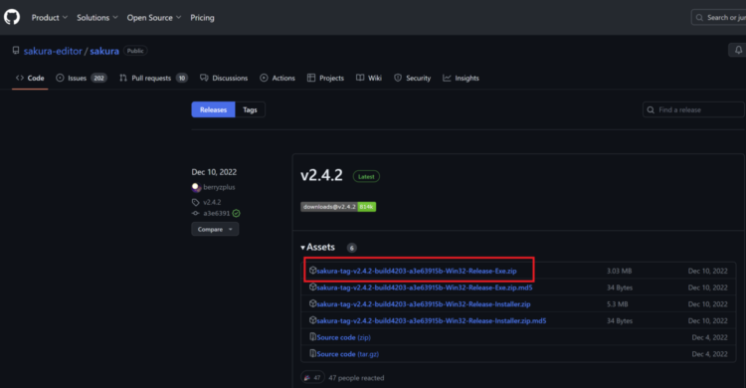This screenshot has height=388, width=746.
Task: Click the downloads@v2.4.2 814k badge
Action: 338,207
